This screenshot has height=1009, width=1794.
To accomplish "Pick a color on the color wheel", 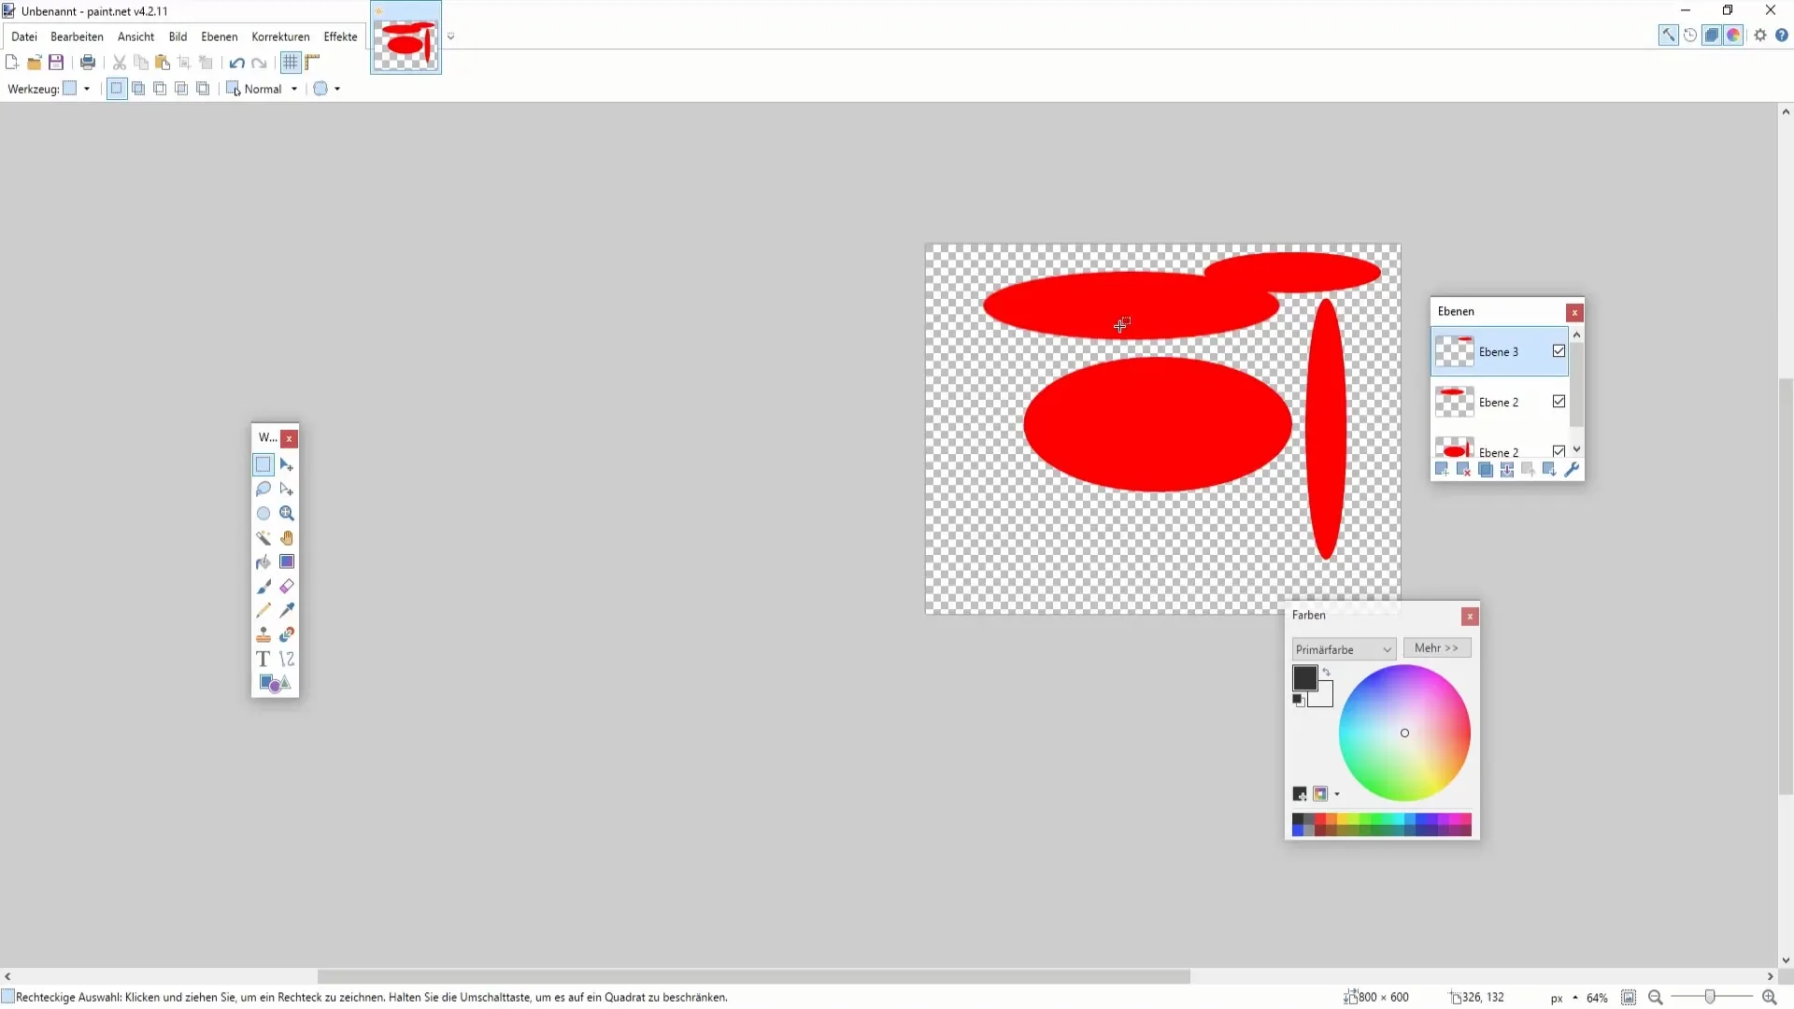I will pyautogui.click(x=1404, y=733).
